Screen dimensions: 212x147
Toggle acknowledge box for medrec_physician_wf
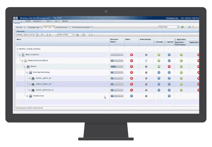tap(146, 90)
